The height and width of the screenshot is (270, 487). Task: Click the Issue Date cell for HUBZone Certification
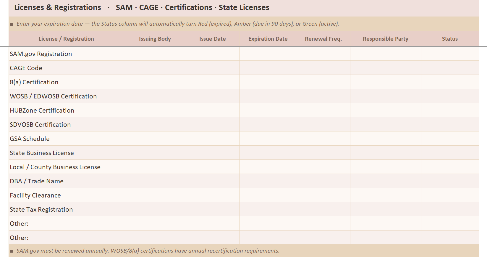pyautogui.click(x=212, y=110)
